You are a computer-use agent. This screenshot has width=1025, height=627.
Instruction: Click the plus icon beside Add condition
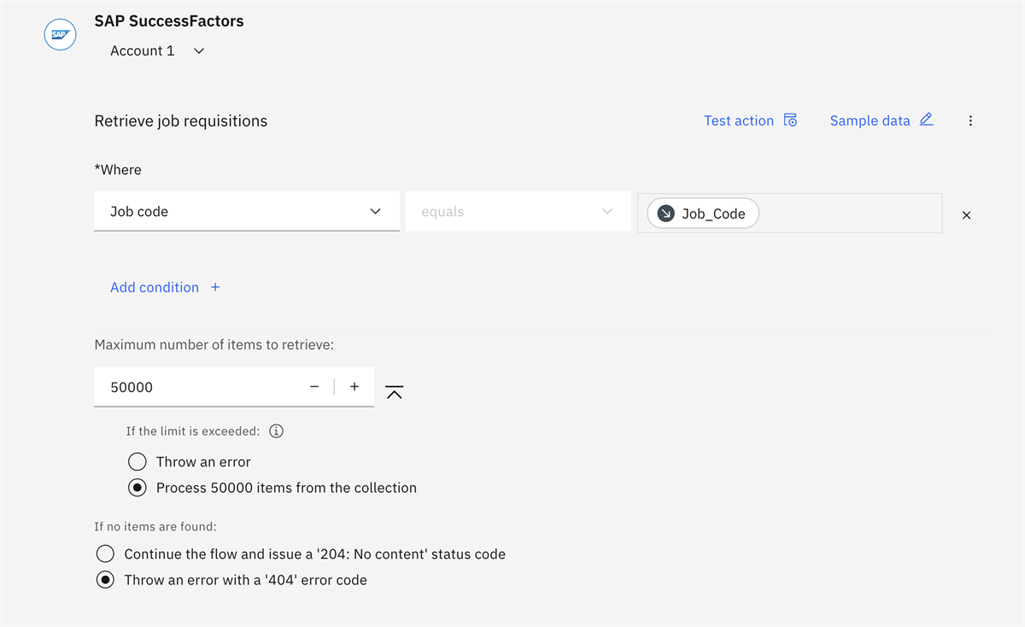[215, 287]
